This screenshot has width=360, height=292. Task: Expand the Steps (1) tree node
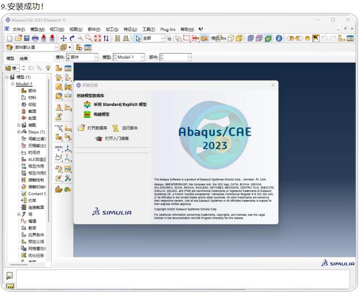pyautogui.click(x=19, y=132)
